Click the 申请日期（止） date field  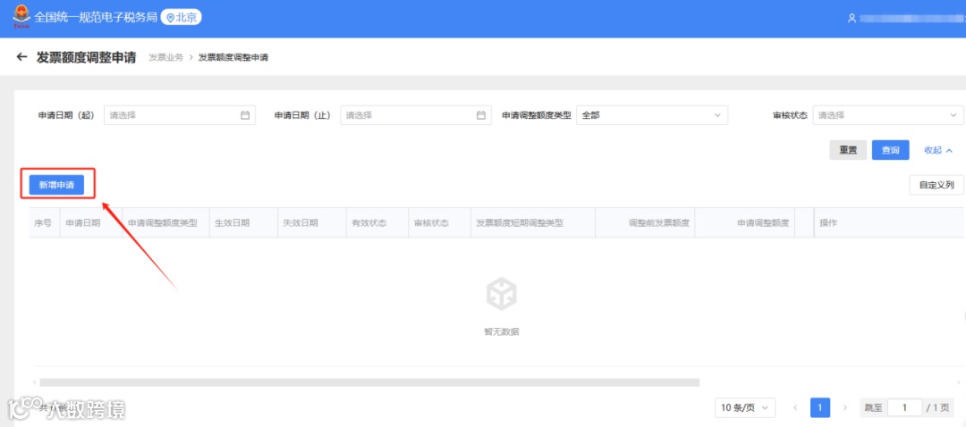416,115
